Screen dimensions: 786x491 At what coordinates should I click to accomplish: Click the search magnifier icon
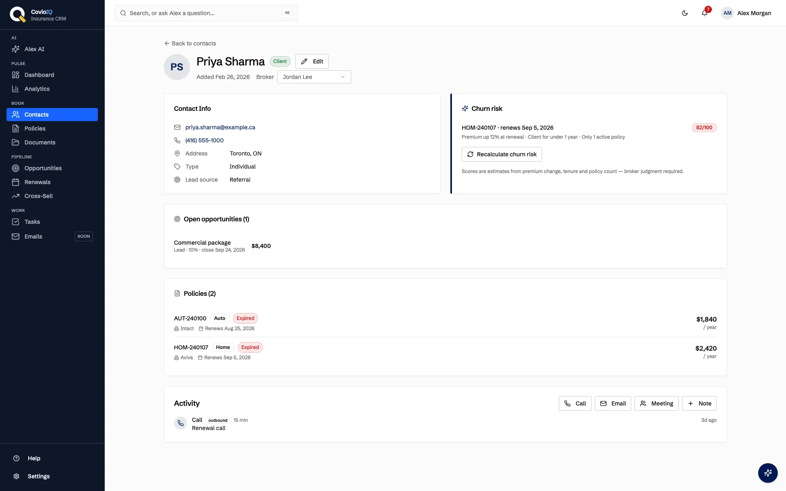(x=123, y=13)
